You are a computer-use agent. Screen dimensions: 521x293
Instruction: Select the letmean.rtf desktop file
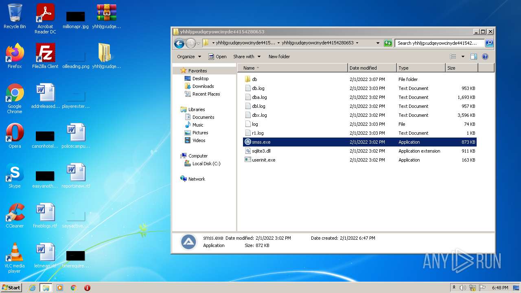[45, 255]
